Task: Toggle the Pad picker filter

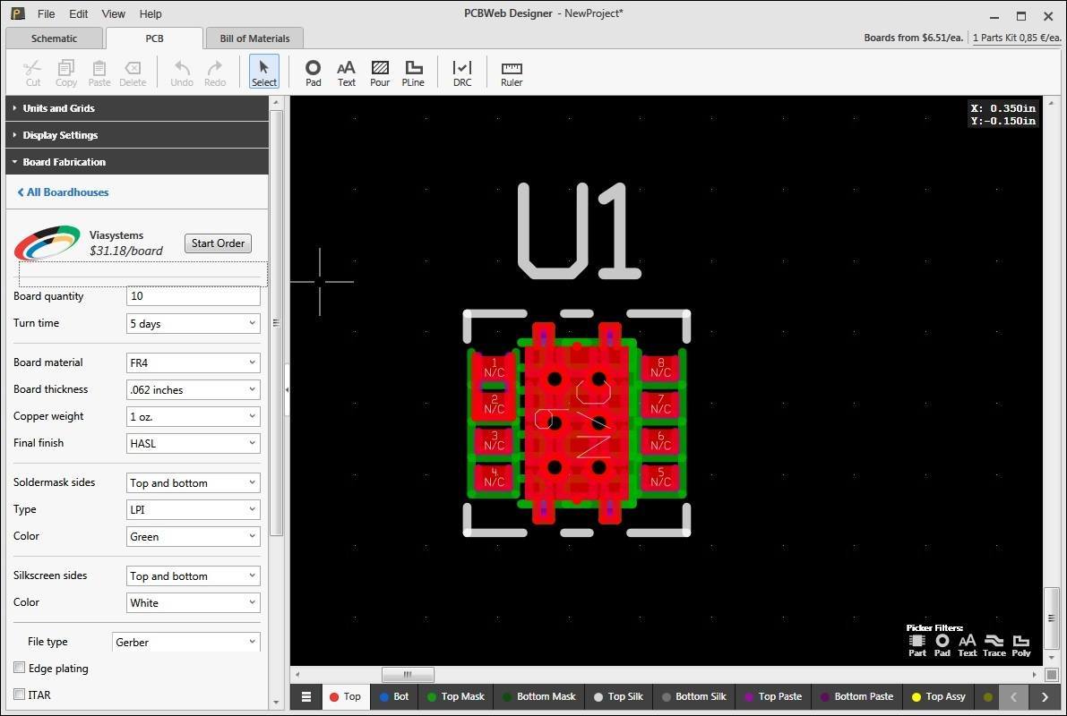Action: (942, 645)
